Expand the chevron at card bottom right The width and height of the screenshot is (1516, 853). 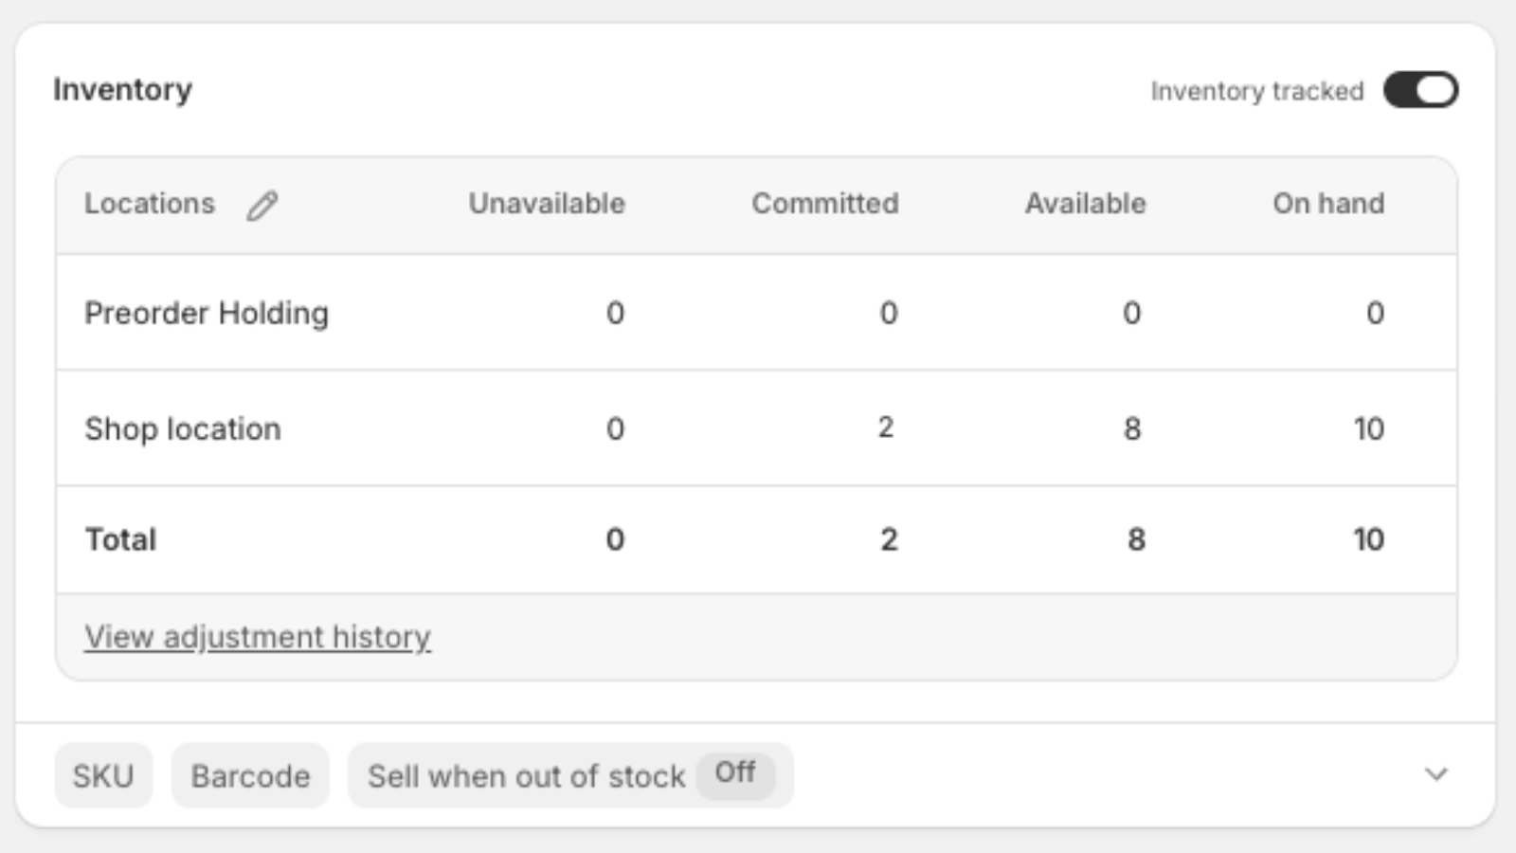click(1436, 774)
